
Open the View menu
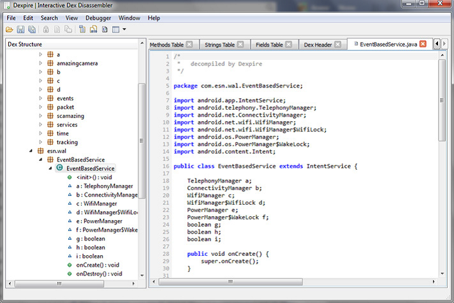(71, 18)
